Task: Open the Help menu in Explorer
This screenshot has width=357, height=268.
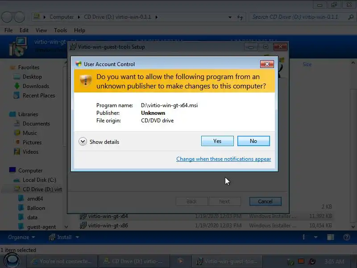Action: (x=79, y=30)
